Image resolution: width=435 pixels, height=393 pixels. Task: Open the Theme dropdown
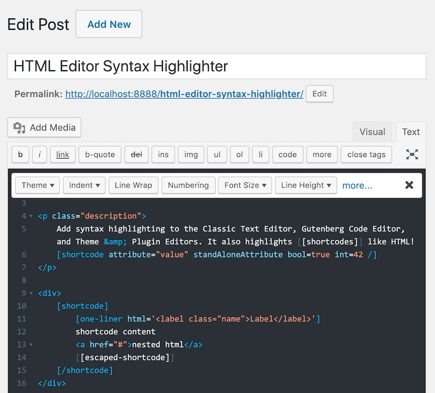pos(37,185)
